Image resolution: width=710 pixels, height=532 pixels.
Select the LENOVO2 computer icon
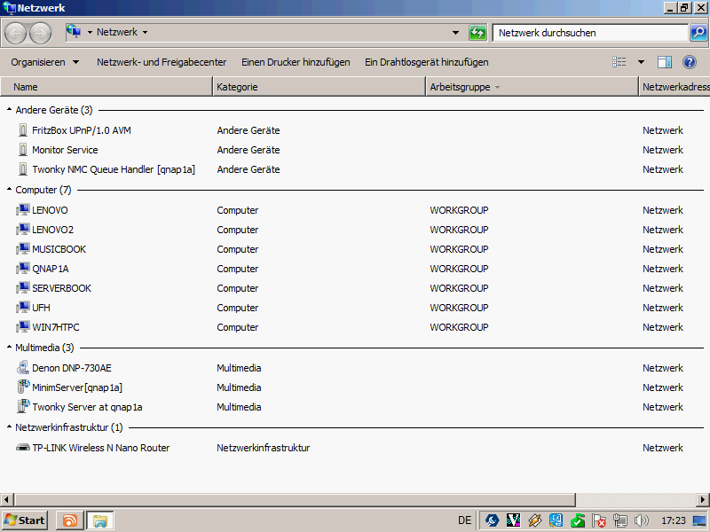pos(23,230)
